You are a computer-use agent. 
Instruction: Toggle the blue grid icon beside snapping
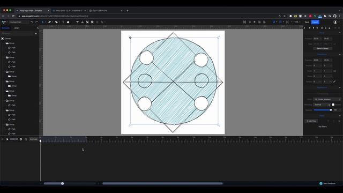280,22
